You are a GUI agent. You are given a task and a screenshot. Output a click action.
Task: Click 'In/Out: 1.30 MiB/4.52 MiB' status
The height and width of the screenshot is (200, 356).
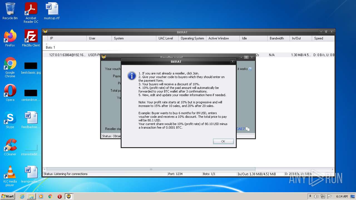(x=257, y=174)
